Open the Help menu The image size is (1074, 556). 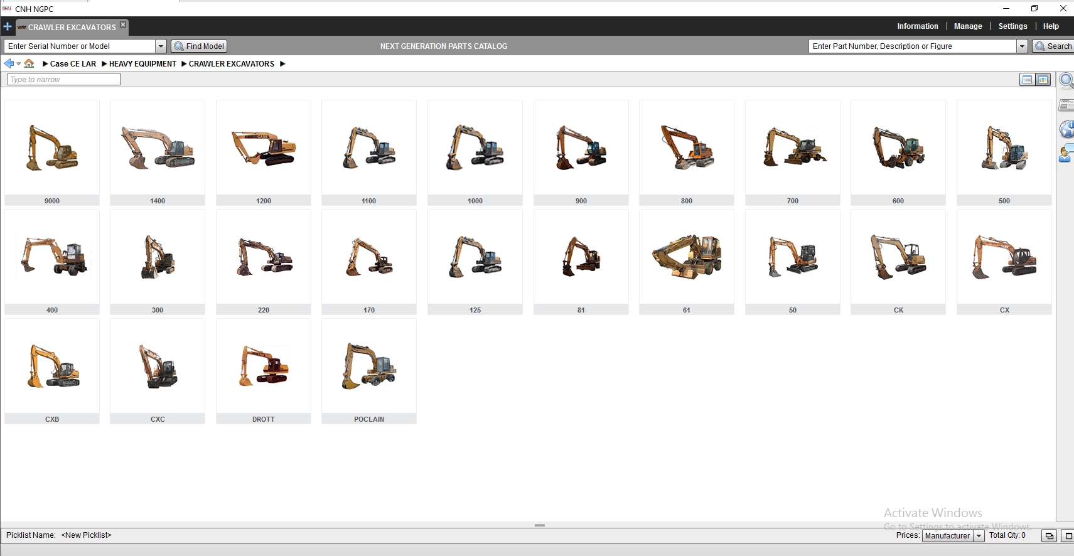(x=1051, y=26)
